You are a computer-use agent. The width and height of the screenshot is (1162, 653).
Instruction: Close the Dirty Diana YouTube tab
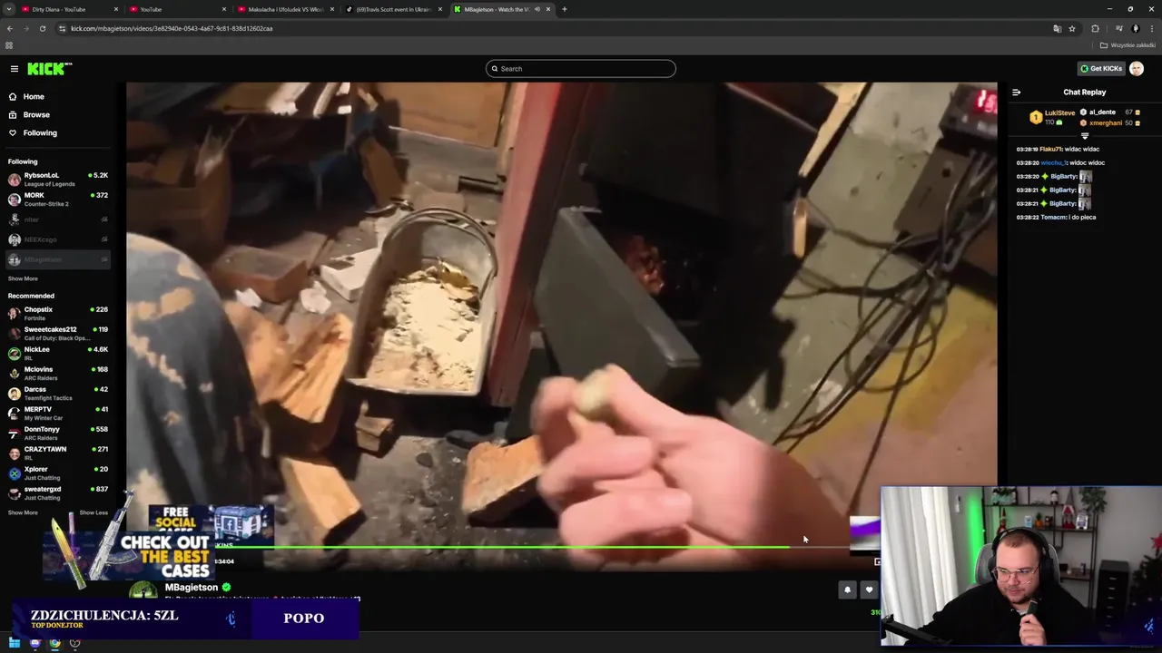point(116,9)
